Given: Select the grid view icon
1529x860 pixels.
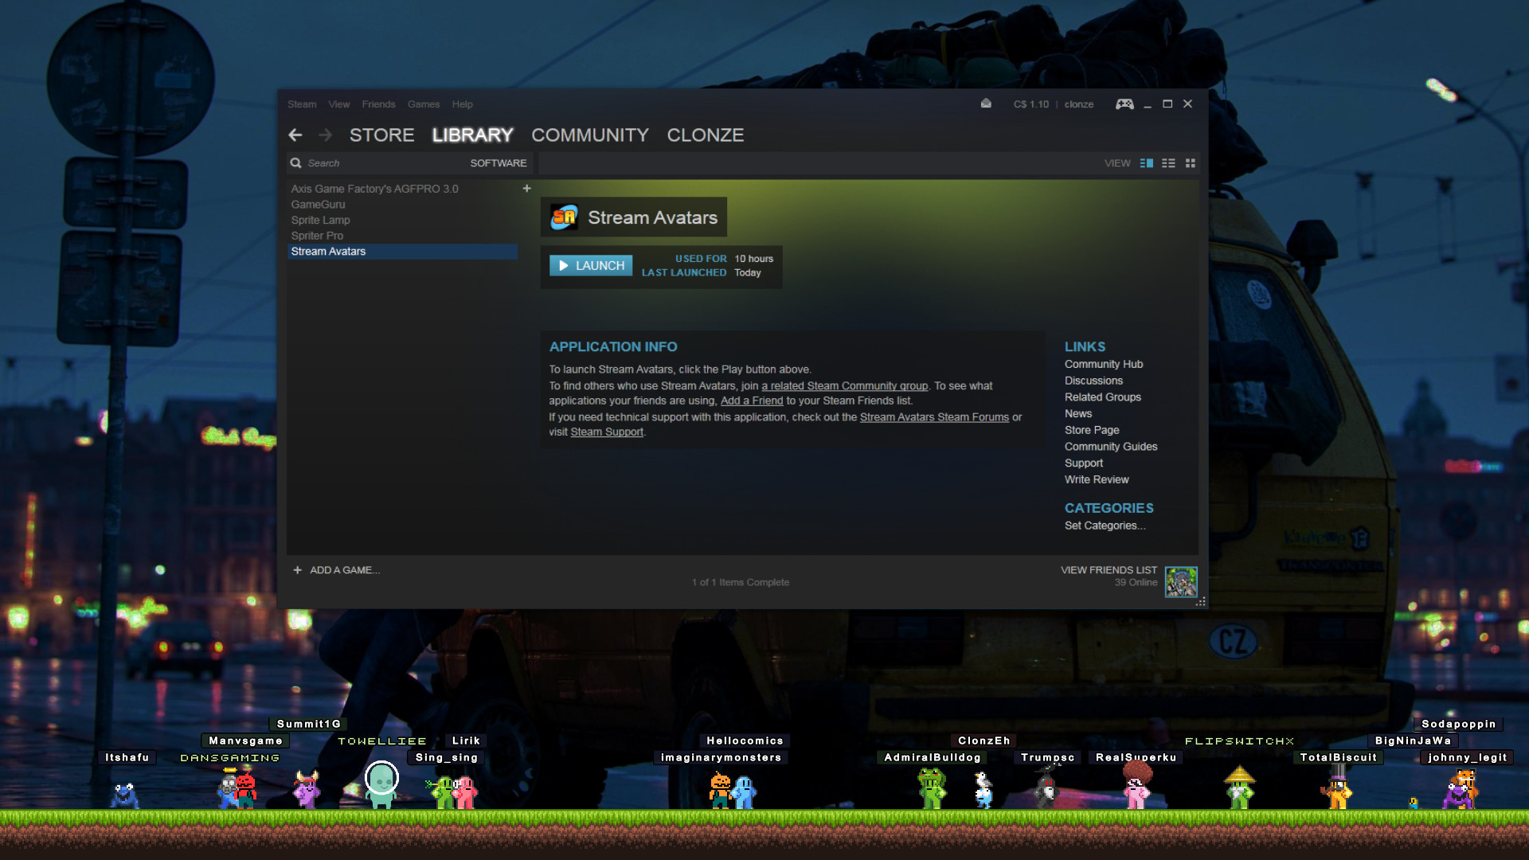Looking at the screenshot, I should click(1190, 162).
